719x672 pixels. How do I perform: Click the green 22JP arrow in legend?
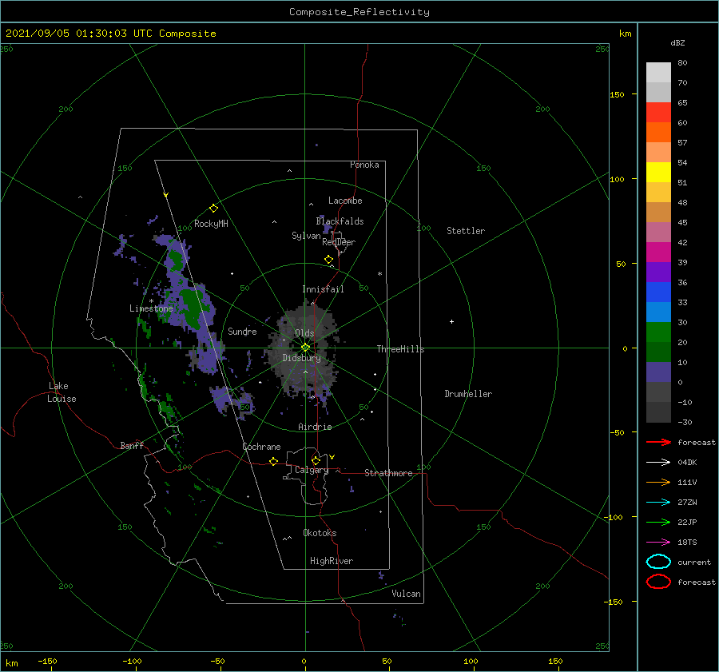point(658,522)
